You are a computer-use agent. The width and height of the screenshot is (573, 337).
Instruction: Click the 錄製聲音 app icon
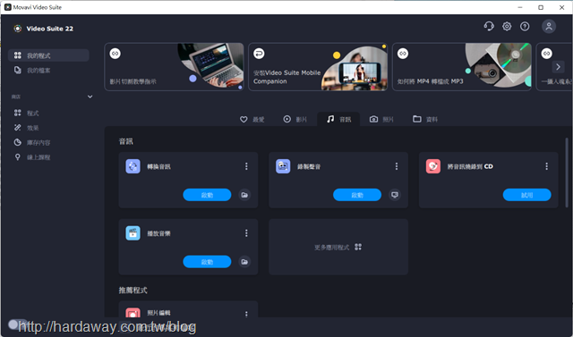click(283, 166)
